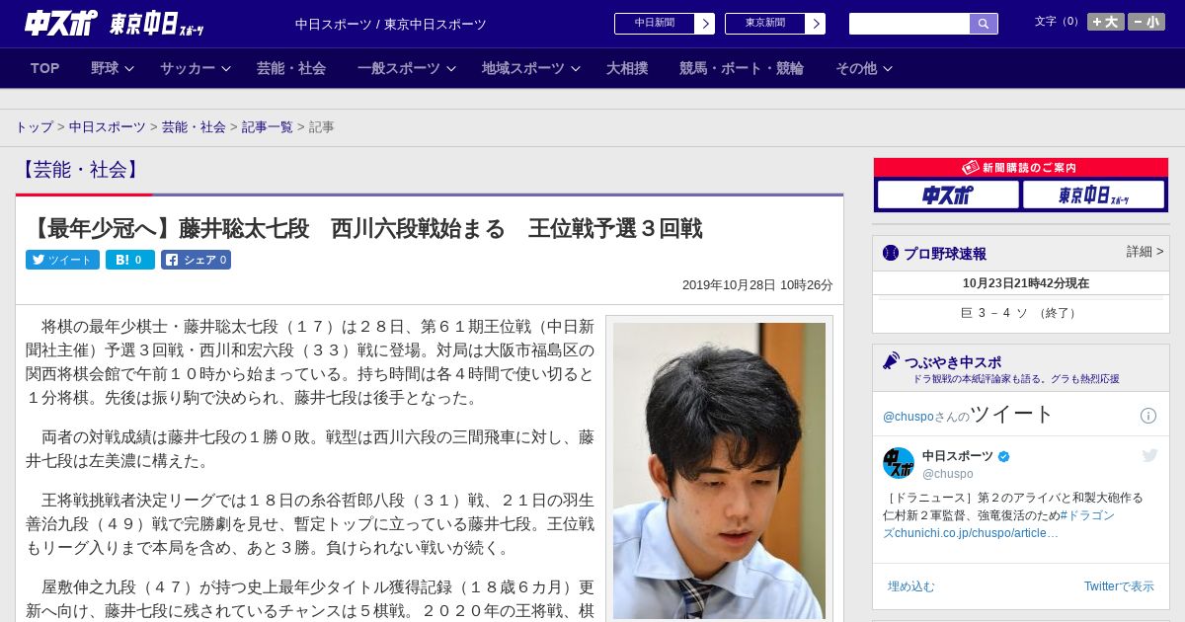
Task: Click the article photo of Fujii
Action: click(719, 470)
